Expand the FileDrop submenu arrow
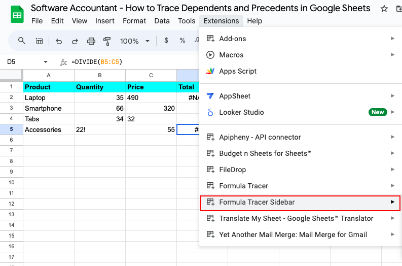This screenshot has height=266, width=402. click(x=392, y=170)
